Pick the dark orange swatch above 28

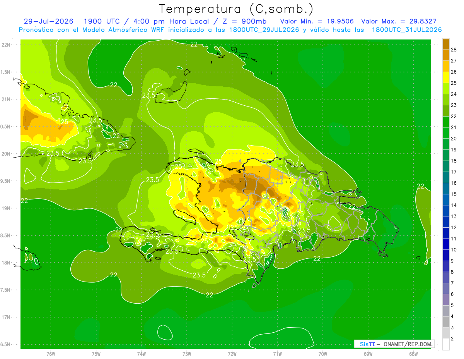[446, 44]
